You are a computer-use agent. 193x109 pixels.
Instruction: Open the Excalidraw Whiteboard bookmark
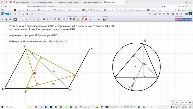tap(123, 10)
